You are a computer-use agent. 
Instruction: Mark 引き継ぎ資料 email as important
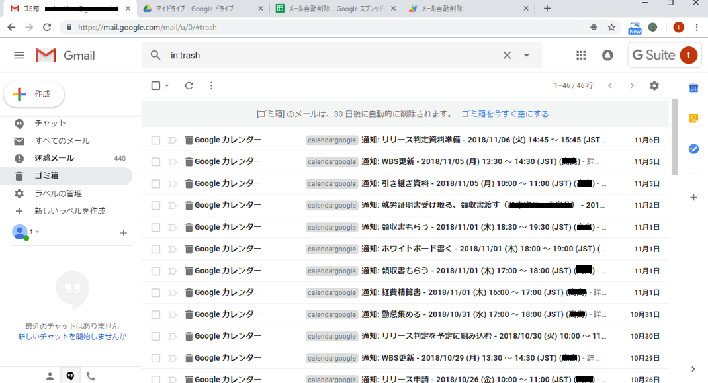tap(172, 184)
